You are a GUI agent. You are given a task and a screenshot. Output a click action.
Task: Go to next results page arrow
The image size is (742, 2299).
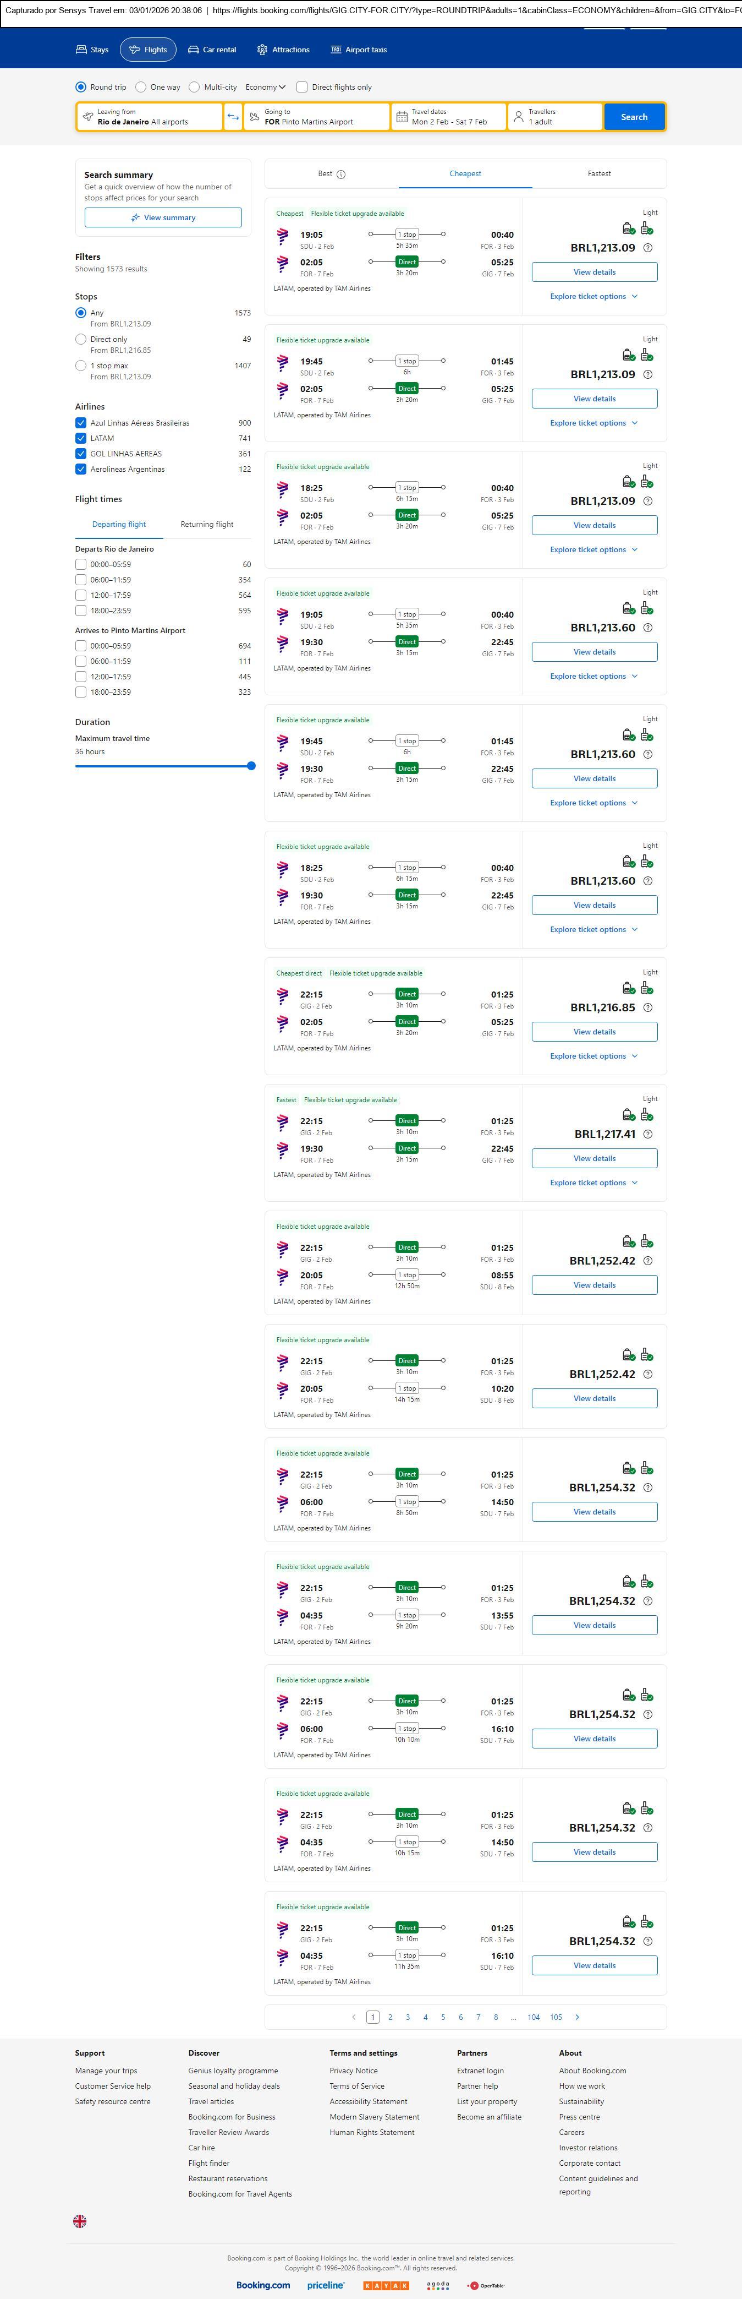[x=577, y=2017]
